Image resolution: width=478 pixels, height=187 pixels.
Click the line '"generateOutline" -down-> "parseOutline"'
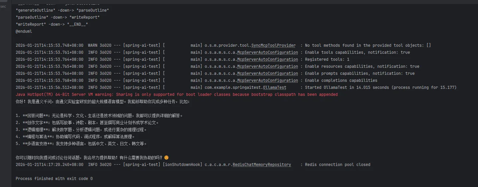(62, 10)
